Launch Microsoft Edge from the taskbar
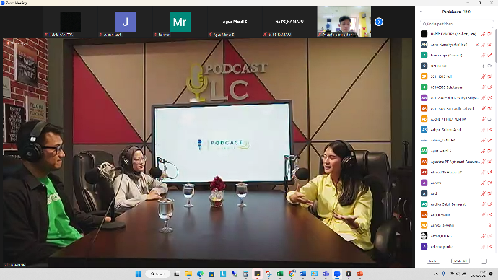 [x=200, y=274]
